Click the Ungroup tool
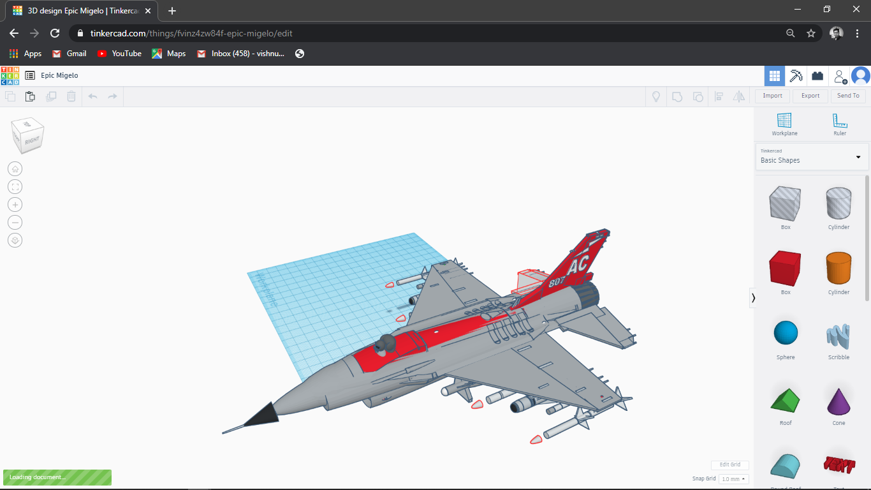Image resolution: width=871 pixels, height=490 pixels. [x=698, y=96]
